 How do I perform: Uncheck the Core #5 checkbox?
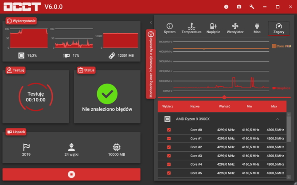(x=169, y=173)
